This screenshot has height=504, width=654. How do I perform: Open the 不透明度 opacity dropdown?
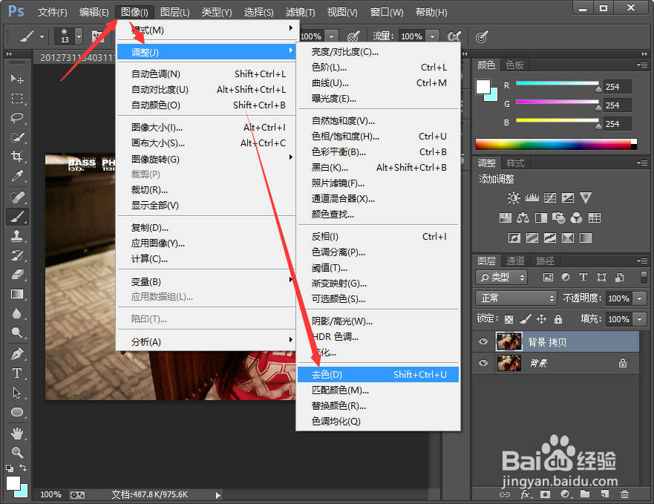pos(639,298)
